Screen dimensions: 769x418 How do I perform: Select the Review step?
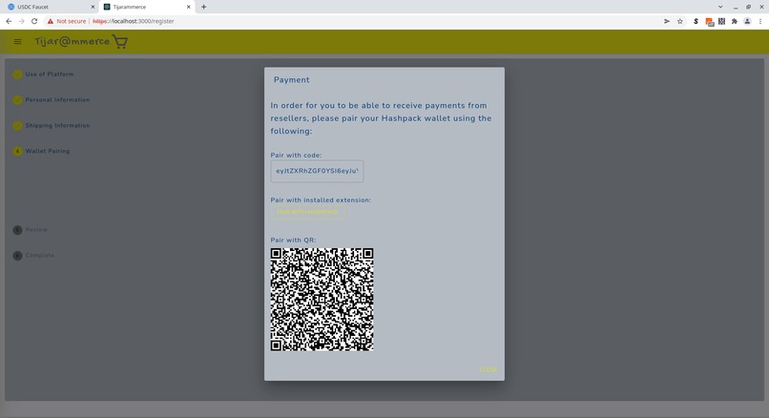click(30, 230)
